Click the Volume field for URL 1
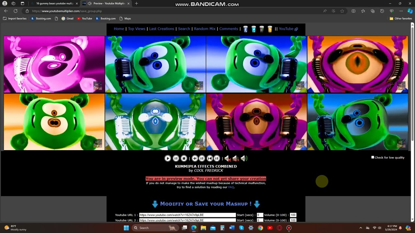The height and width of the screenshot is (233, 415). (293, 215)
